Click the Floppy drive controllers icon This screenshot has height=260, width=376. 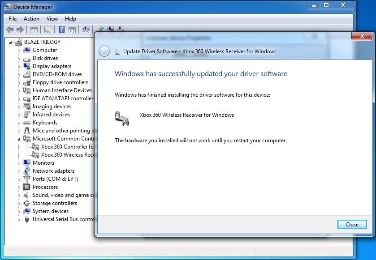click(x=26, y=82)
